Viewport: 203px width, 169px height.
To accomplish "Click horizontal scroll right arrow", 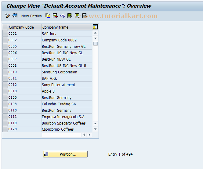I will [89, 135].
